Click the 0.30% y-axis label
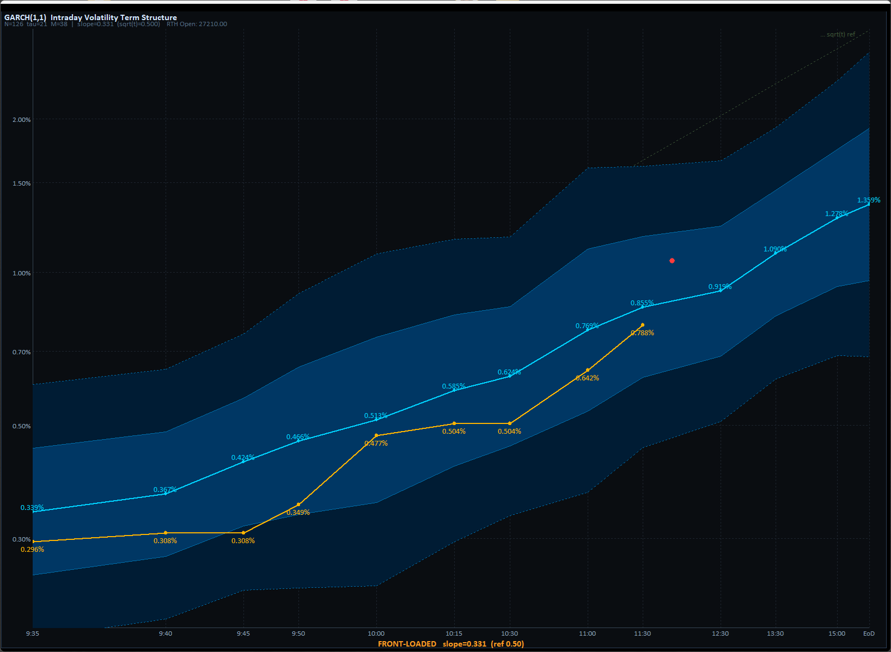 pyautogui.click(x=22, y=539)
